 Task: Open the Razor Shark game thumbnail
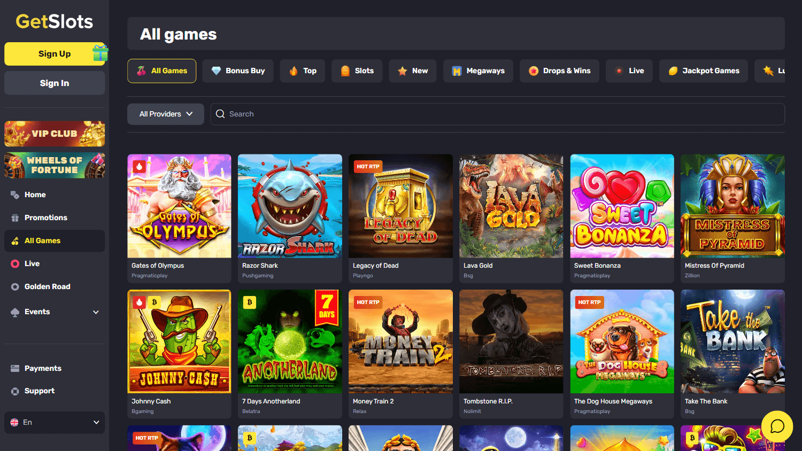click(x=290, y=206)
